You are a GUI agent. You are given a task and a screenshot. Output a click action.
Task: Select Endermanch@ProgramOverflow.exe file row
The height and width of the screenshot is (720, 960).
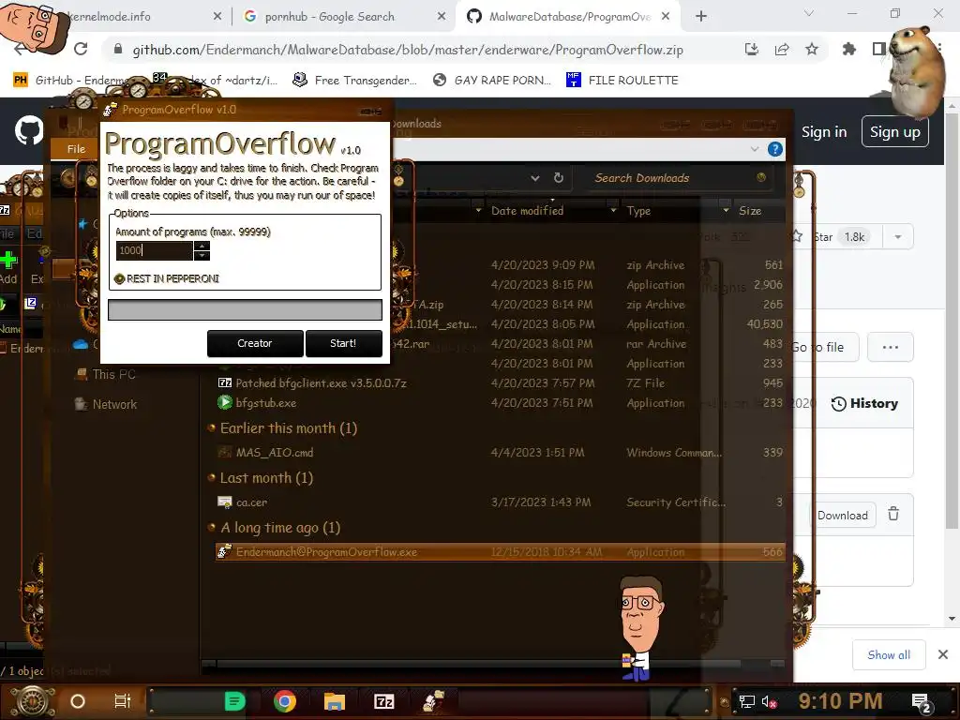pos(501,552)
